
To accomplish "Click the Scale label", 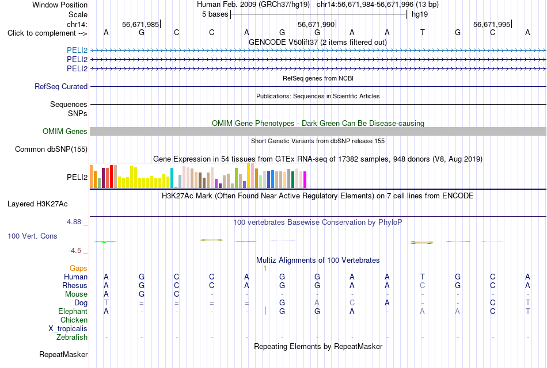I will [x=78, y=14].
